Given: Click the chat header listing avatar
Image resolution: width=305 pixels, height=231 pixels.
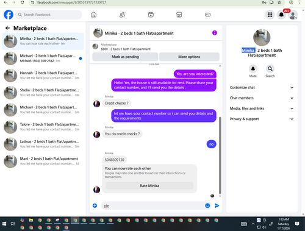Looking at the screenshot, I should click(98, 33).
